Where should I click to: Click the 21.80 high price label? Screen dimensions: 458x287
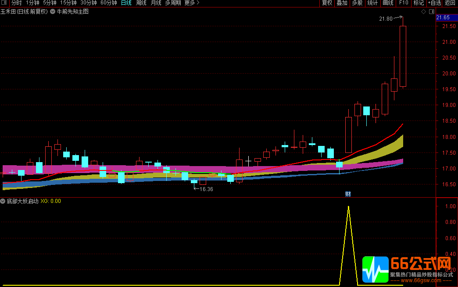[x=386, y=19]
